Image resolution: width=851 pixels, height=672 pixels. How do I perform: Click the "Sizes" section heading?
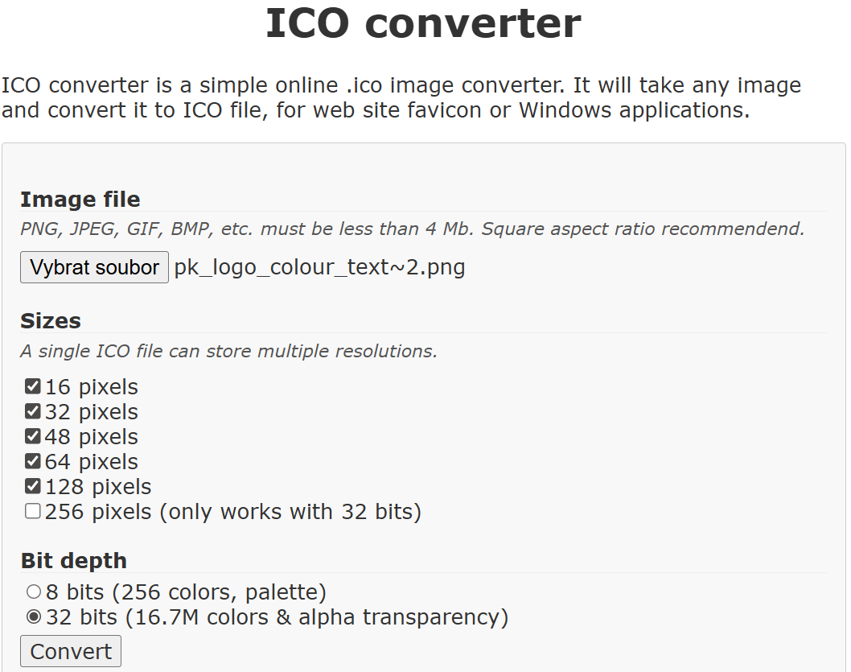point(51,321)
